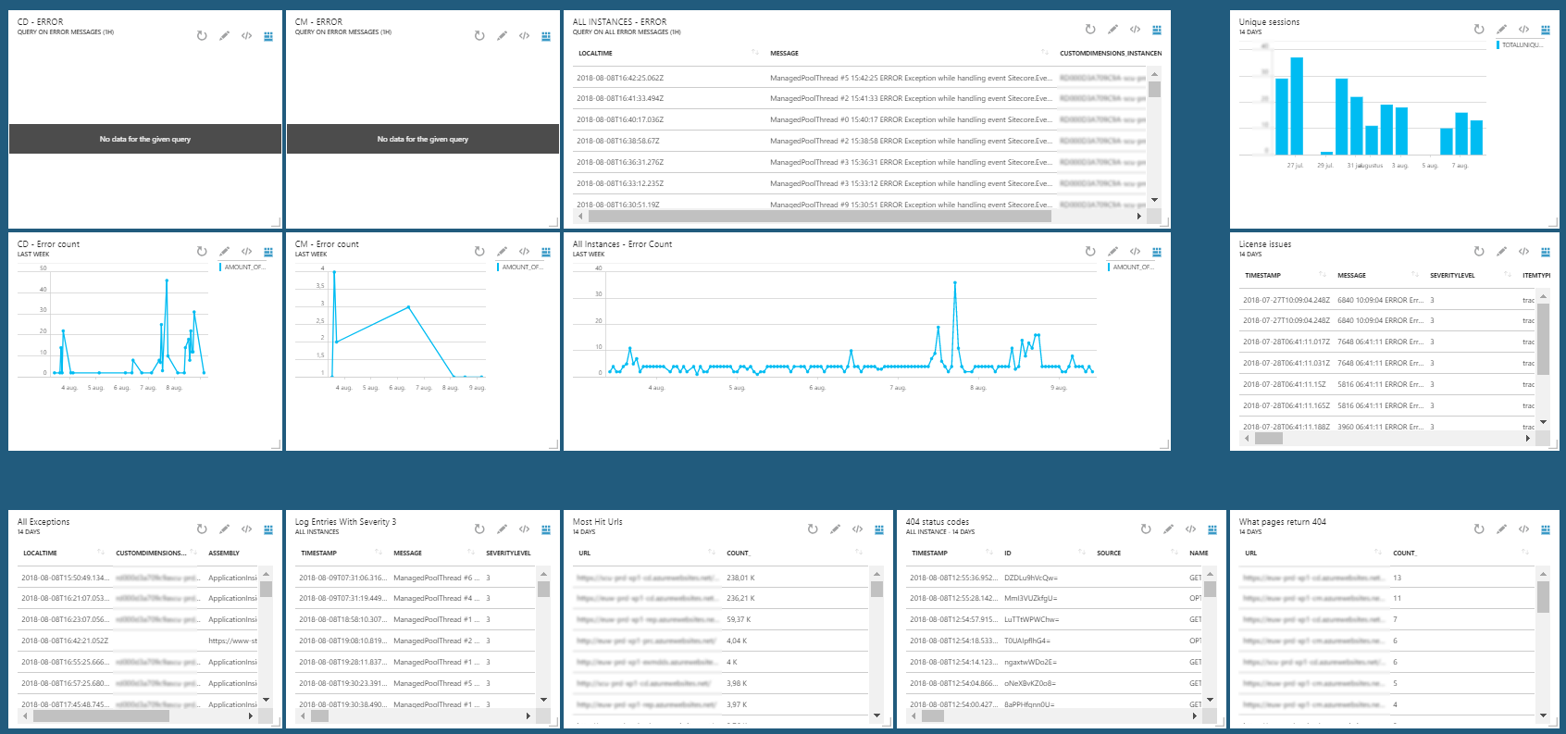The width and height of the screenshot is (1566, 734).
Task: Edit the All Instances - Error Count tile
Action: tap(1112, 252)
